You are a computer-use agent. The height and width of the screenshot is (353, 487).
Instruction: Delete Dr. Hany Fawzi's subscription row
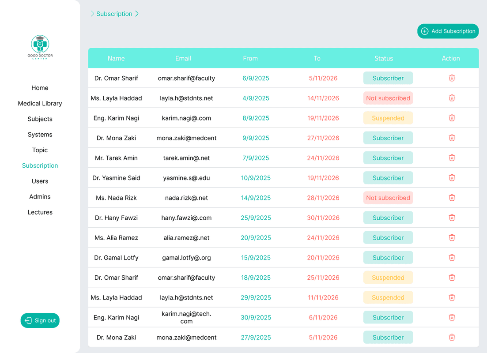pos(452,218)
